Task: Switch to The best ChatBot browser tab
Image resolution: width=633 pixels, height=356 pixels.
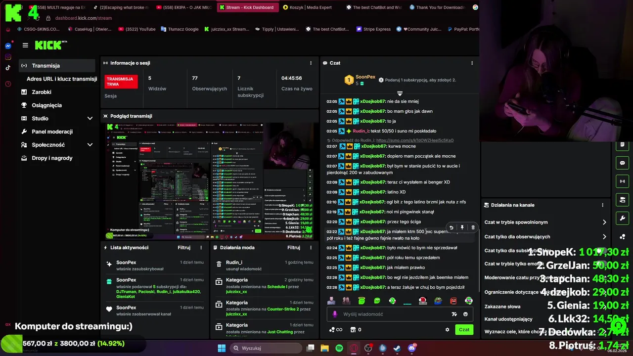Action: point(373,7)
